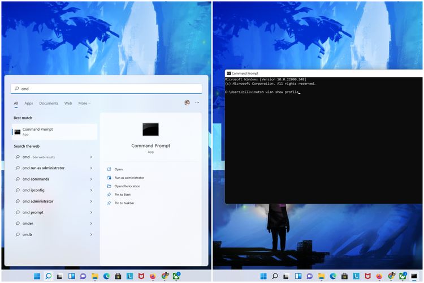Open Widgets from the left screenshot's taskbar
This screenshot has height=283, width=424.
[x=71, y=276]
